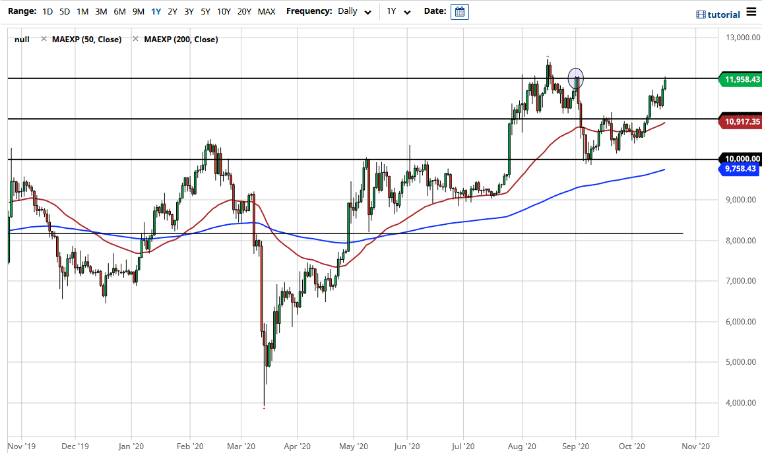Image resolution: width=762 pixels, height=457 pixels.
Task: Switch to the 6M range
Action: (119, 11)
